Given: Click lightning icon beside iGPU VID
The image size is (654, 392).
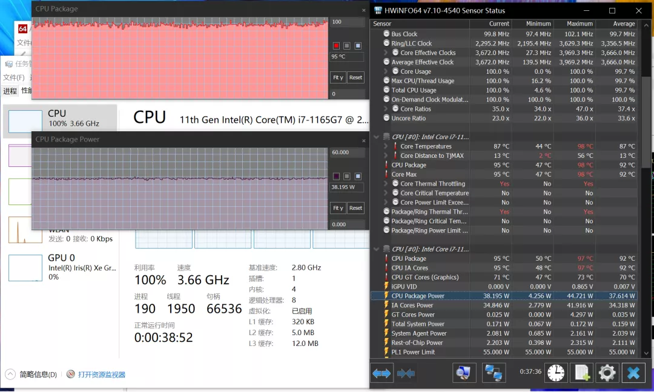Looking at the screenshot, I should 386,286.
